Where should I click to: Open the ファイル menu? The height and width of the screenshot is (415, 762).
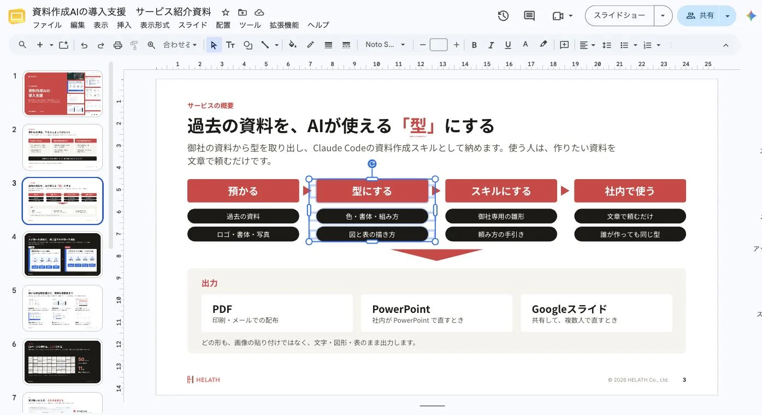[x=48, y=25]
